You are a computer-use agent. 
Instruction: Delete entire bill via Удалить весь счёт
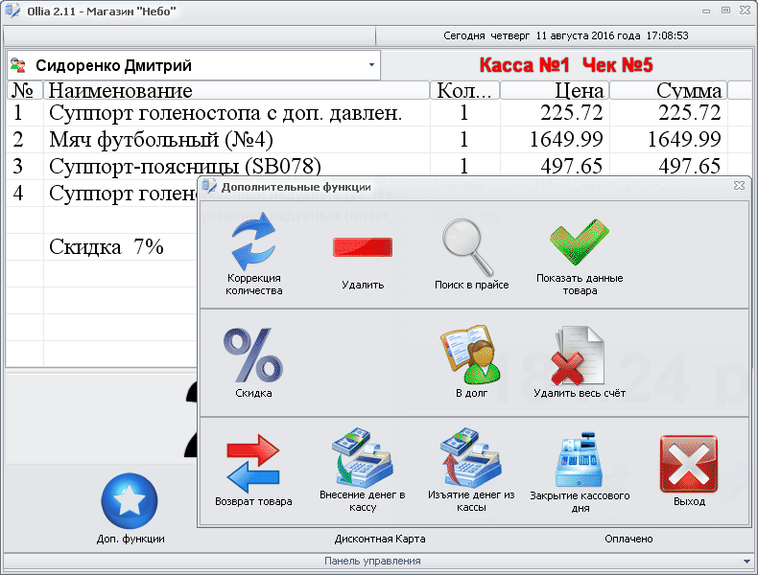580,362
